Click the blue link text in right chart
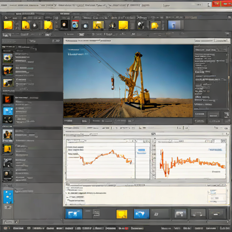The width and height of the screenshot is (232, 232). point(215,150)
